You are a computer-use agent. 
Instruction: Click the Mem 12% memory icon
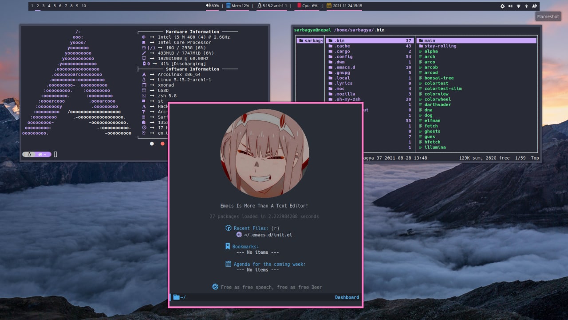click(x=228, y=6)
